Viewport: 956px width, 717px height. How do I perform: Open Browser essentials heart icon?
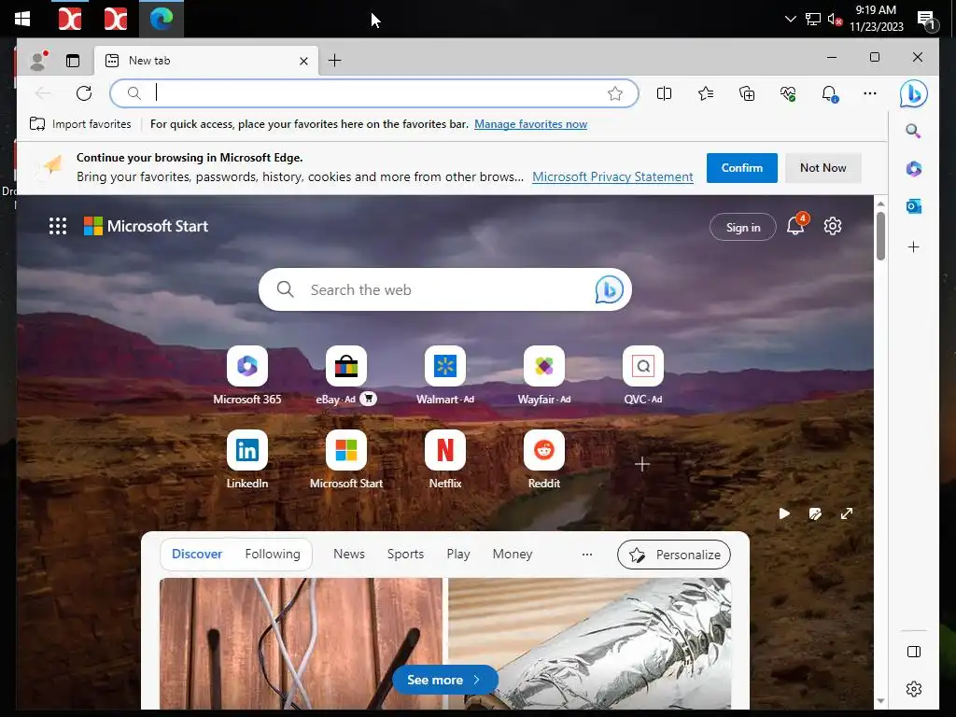coord(788,93)
